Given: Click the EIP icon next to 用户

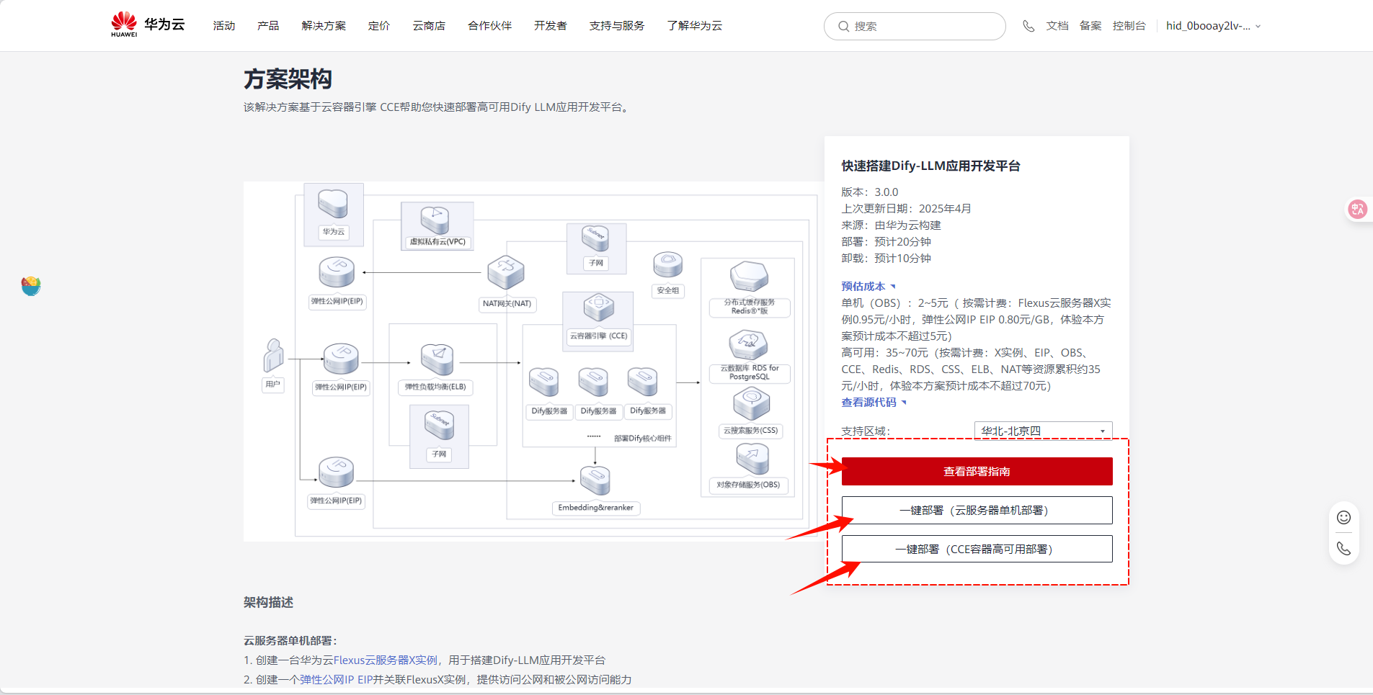Looking at the screenshot, I should tap(341, 359).
